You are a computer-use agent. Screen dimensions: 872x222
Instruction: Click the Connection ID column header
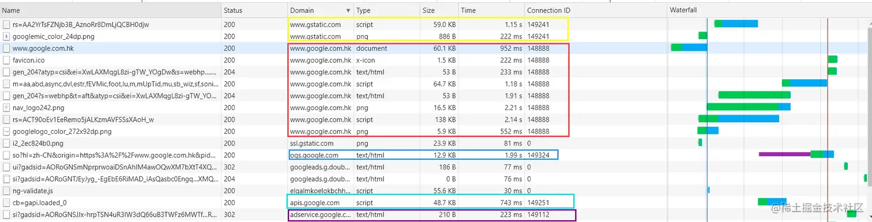(x=548, y=11)
